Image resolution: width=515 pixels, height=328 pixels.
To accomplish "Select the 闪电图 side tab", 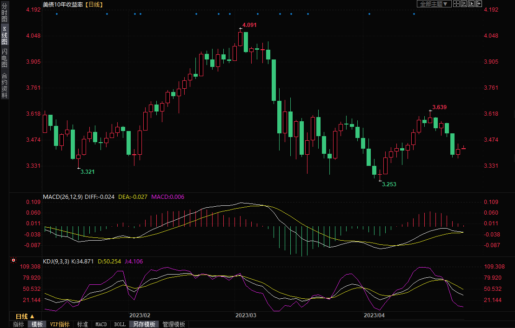I will coord(4,58).
